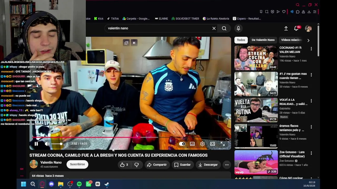Click the Descargar download button

[208, 165]
